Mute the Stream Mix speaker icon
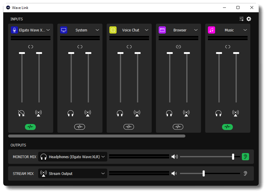This screenshot has height=192, width=265. [x=174, y=173]
